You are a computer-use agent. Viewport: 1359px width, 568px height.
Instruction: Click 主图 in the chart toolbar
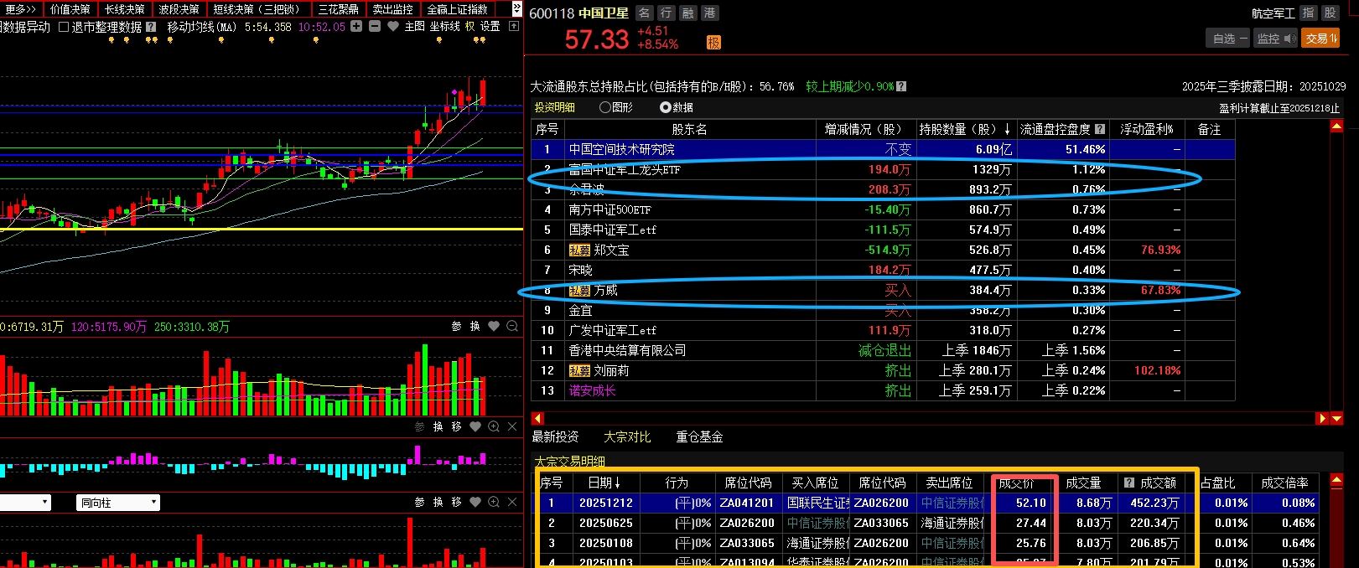[415, 27]
